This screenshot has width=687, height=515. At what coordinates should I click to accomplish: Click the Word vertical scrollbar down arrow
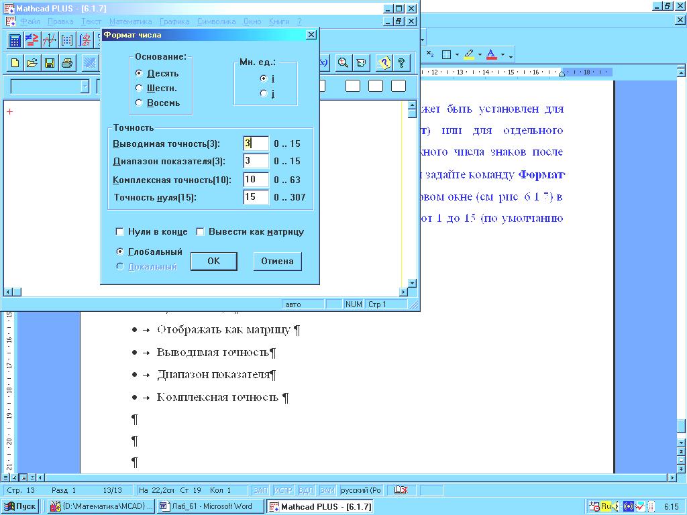[682, 443]
